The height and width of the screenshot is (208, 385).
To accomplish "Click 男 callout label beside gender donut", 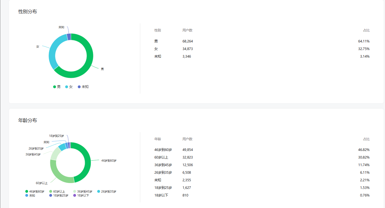I will (102, 69).
